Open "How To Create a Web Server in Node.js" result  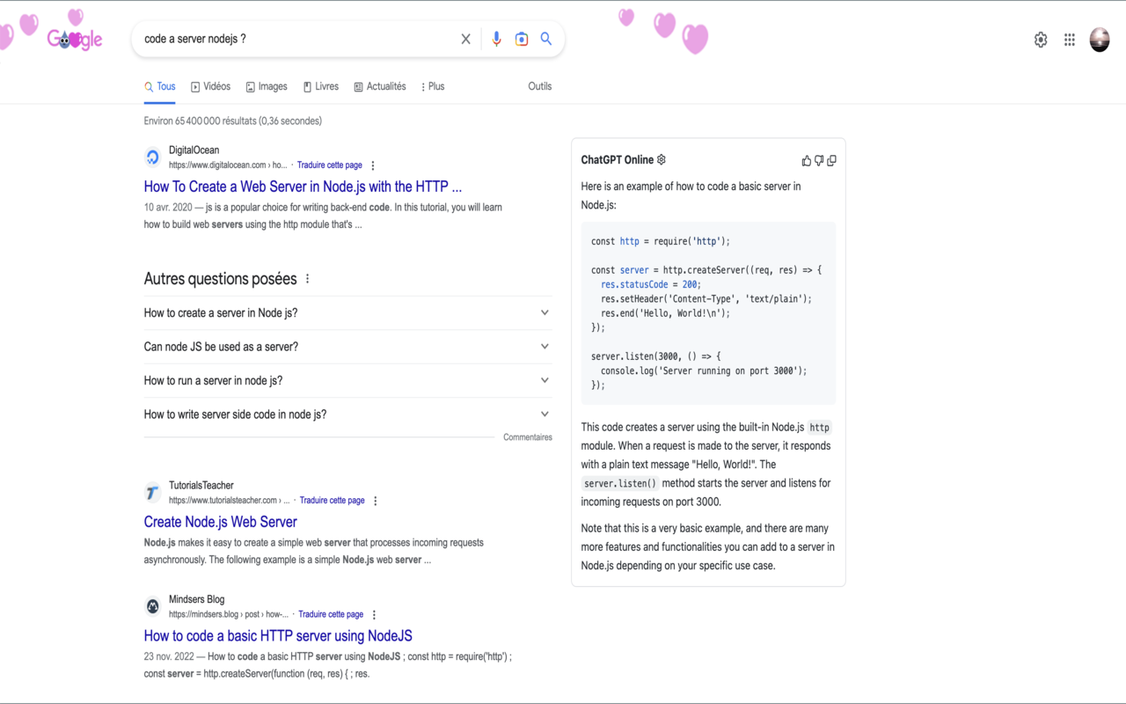tap(303, 187)
